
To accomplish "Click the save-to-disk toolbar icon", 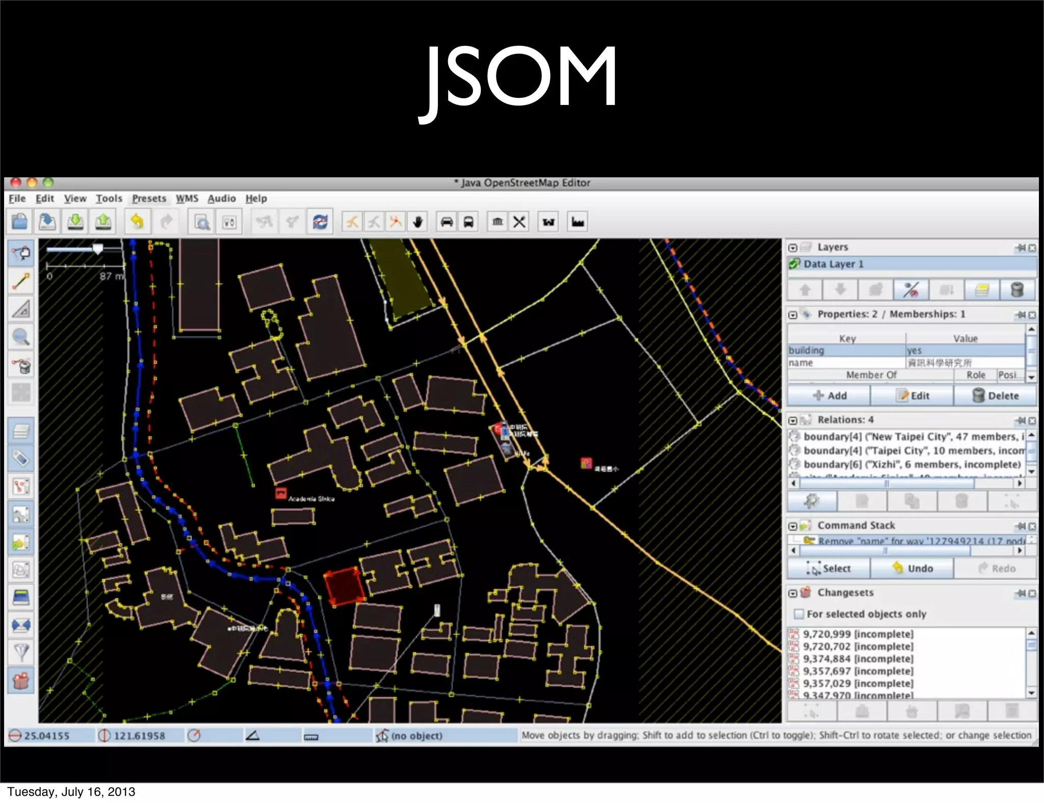I will coord(47,222).
